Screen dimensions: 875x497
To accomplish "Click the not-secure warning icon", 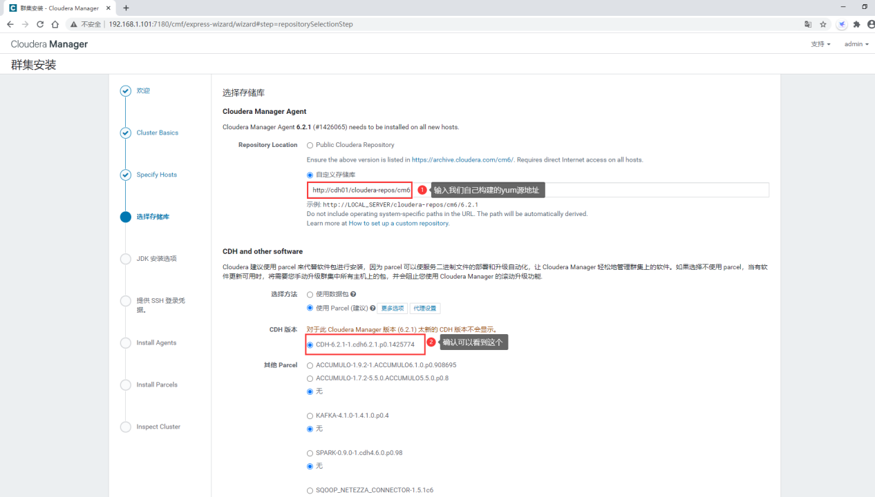I will pyautogui.click(x=73, y=24).
